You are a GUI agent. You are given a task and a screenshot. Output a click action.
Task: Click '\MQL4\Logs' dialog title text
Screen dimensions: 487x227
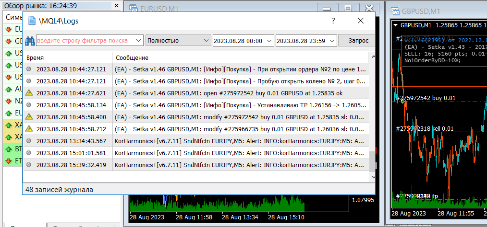[x=59, y=21]
